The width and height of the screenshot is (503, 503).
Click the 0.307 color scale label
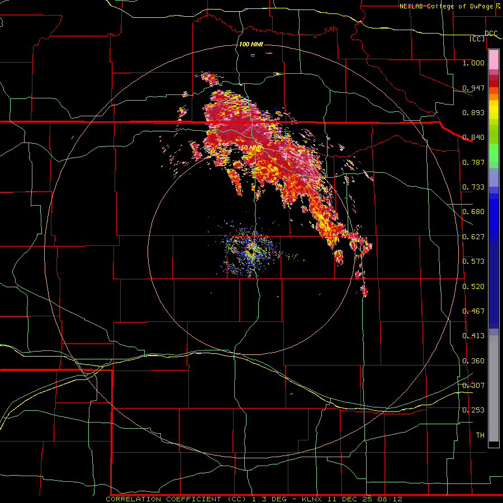click(x=473, y=385)
